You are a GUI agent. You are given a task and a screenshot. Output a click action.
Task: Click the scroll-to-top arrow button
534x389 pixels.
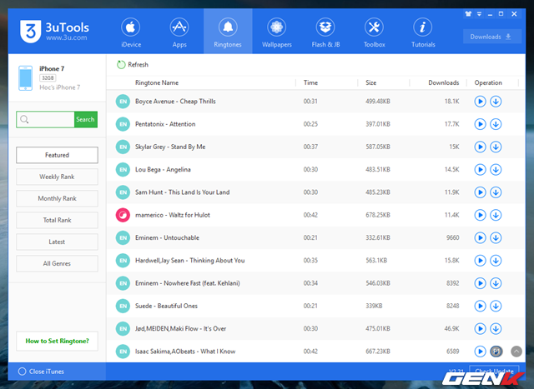click(x=516, y=352)
